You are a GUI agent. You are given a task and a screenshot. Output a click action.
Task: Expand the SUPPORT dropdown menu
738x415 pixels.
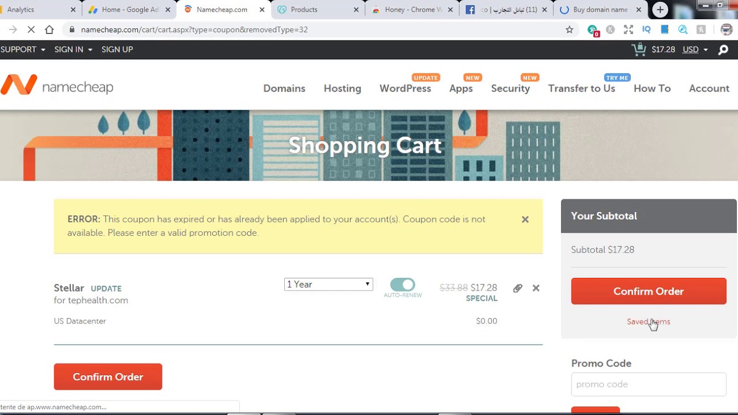coord(22,50)
